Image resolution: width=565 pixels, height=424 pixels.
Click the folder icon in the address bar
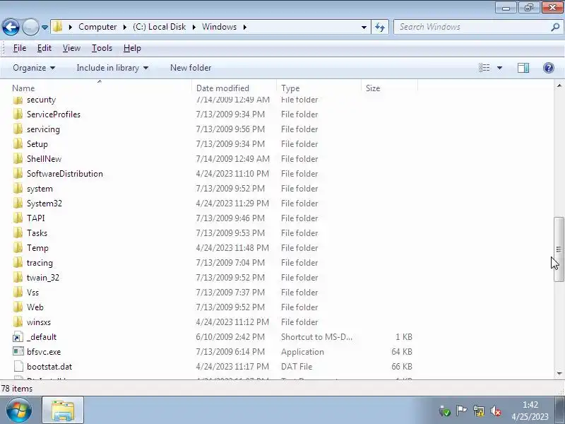coord(57,27)
